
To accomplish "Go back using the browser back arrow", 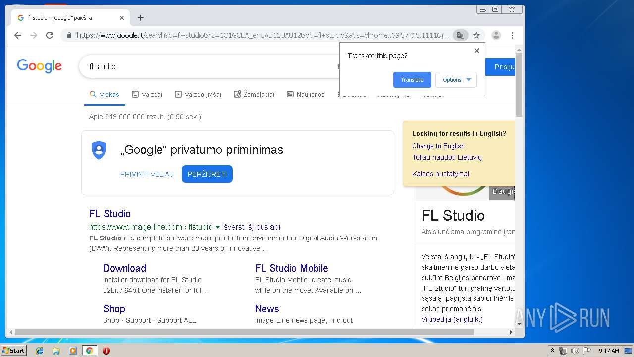I will [18, 35].
